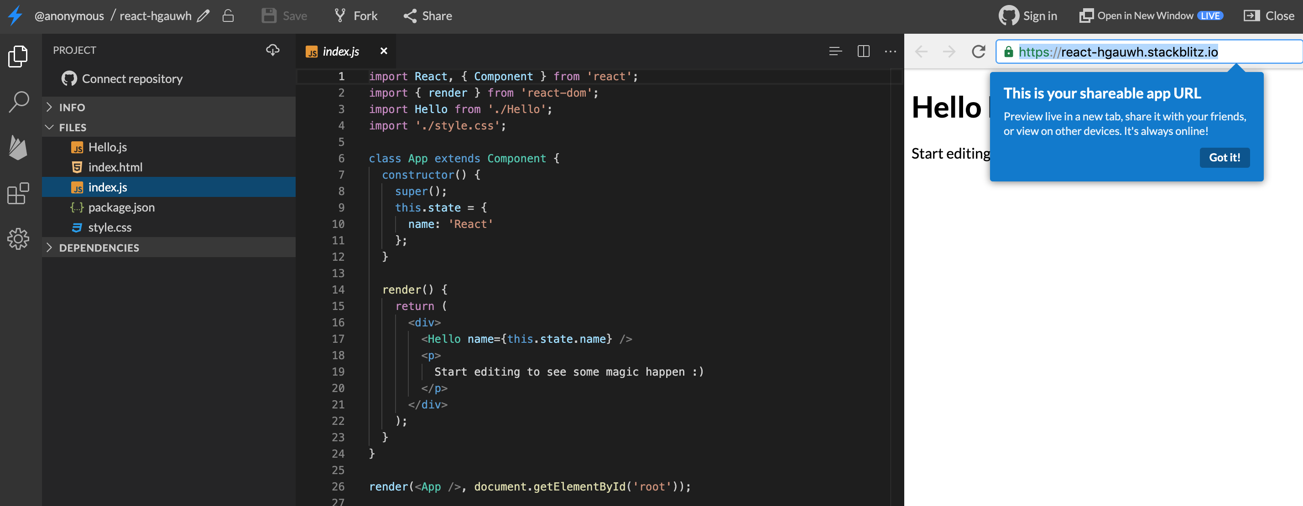The image size is (1303, 506).
Task: Click the cloud download project icon
Action: pyautogui.click(x=273, y=50)
